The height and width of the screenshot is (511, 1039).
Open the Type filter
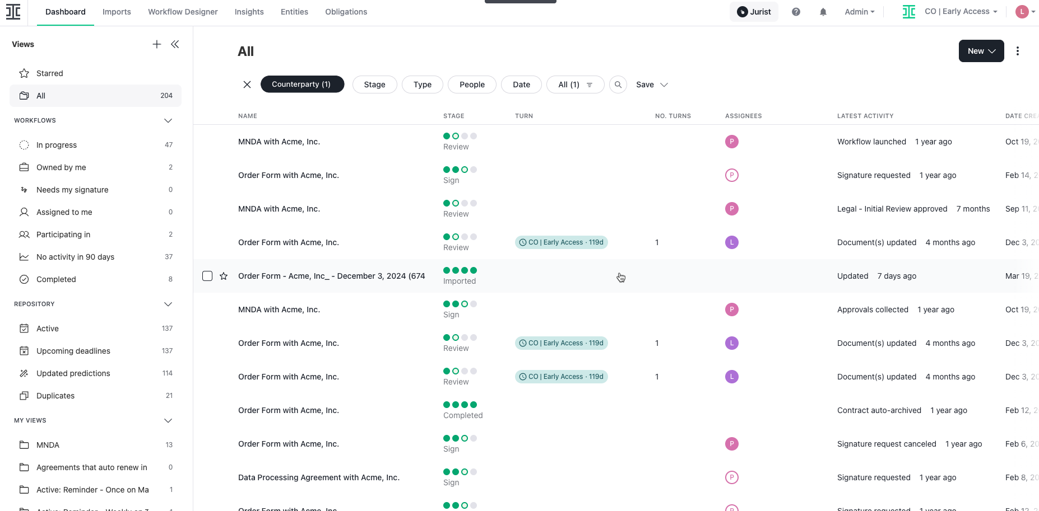click(423, 85)
